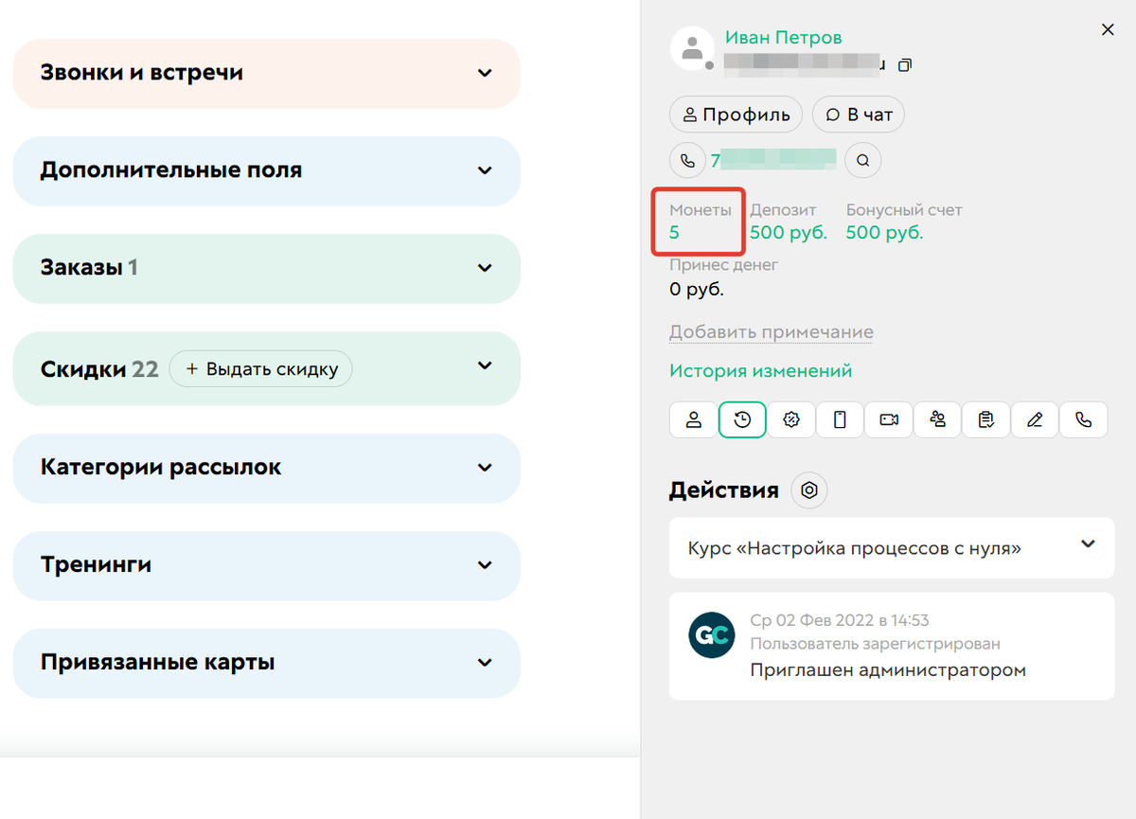This screenshot has width=1136, height=819.
Task: Expand the Звонки и встречи section
Action: [265, 73]
